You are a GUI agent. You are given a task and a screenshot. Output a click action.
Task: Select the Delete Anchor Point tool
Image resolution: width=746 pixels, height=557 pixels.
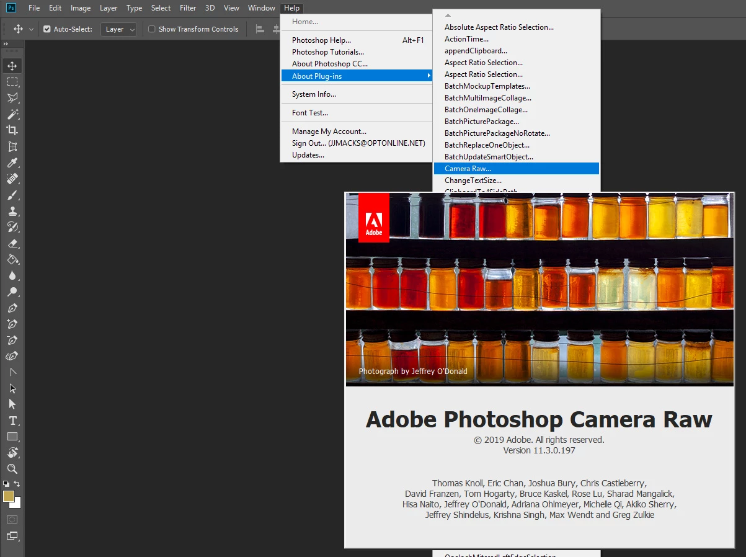pos(12,340)
